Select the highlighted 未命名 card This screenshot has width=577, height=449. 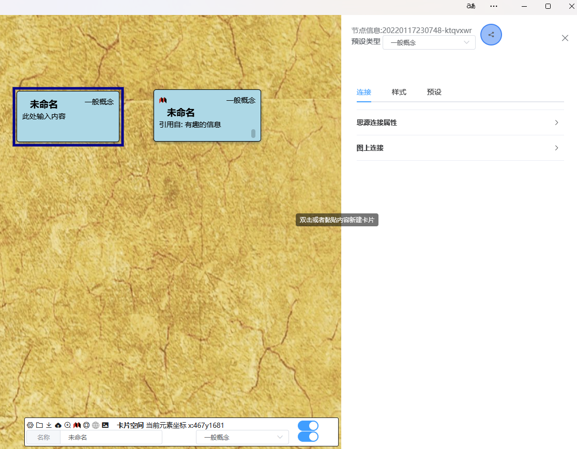pos(68,117)
